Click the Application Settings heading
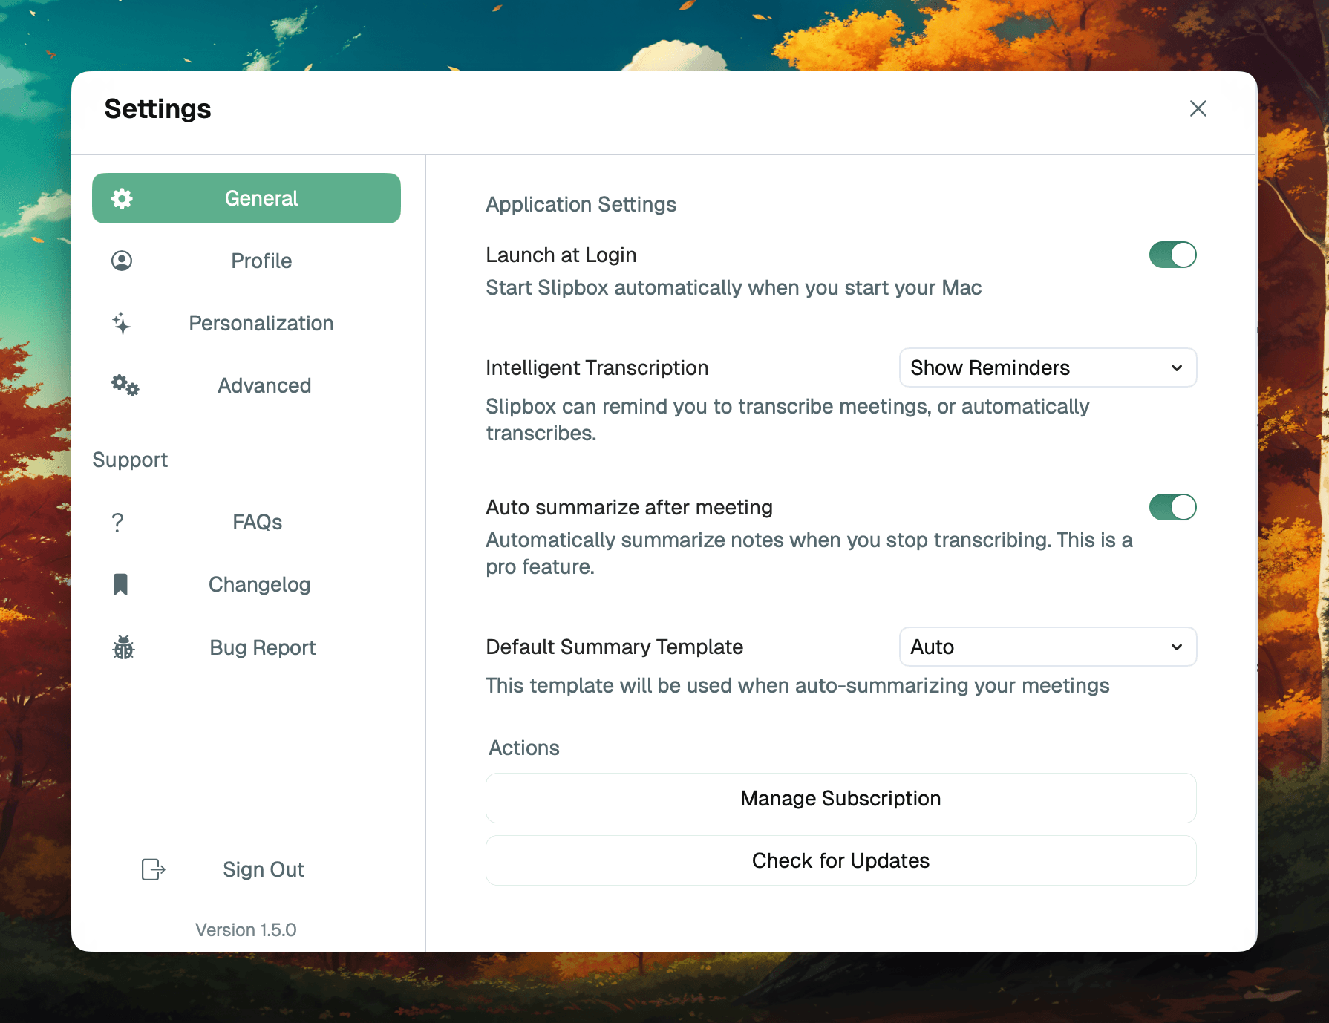 [x=581, y=204]
